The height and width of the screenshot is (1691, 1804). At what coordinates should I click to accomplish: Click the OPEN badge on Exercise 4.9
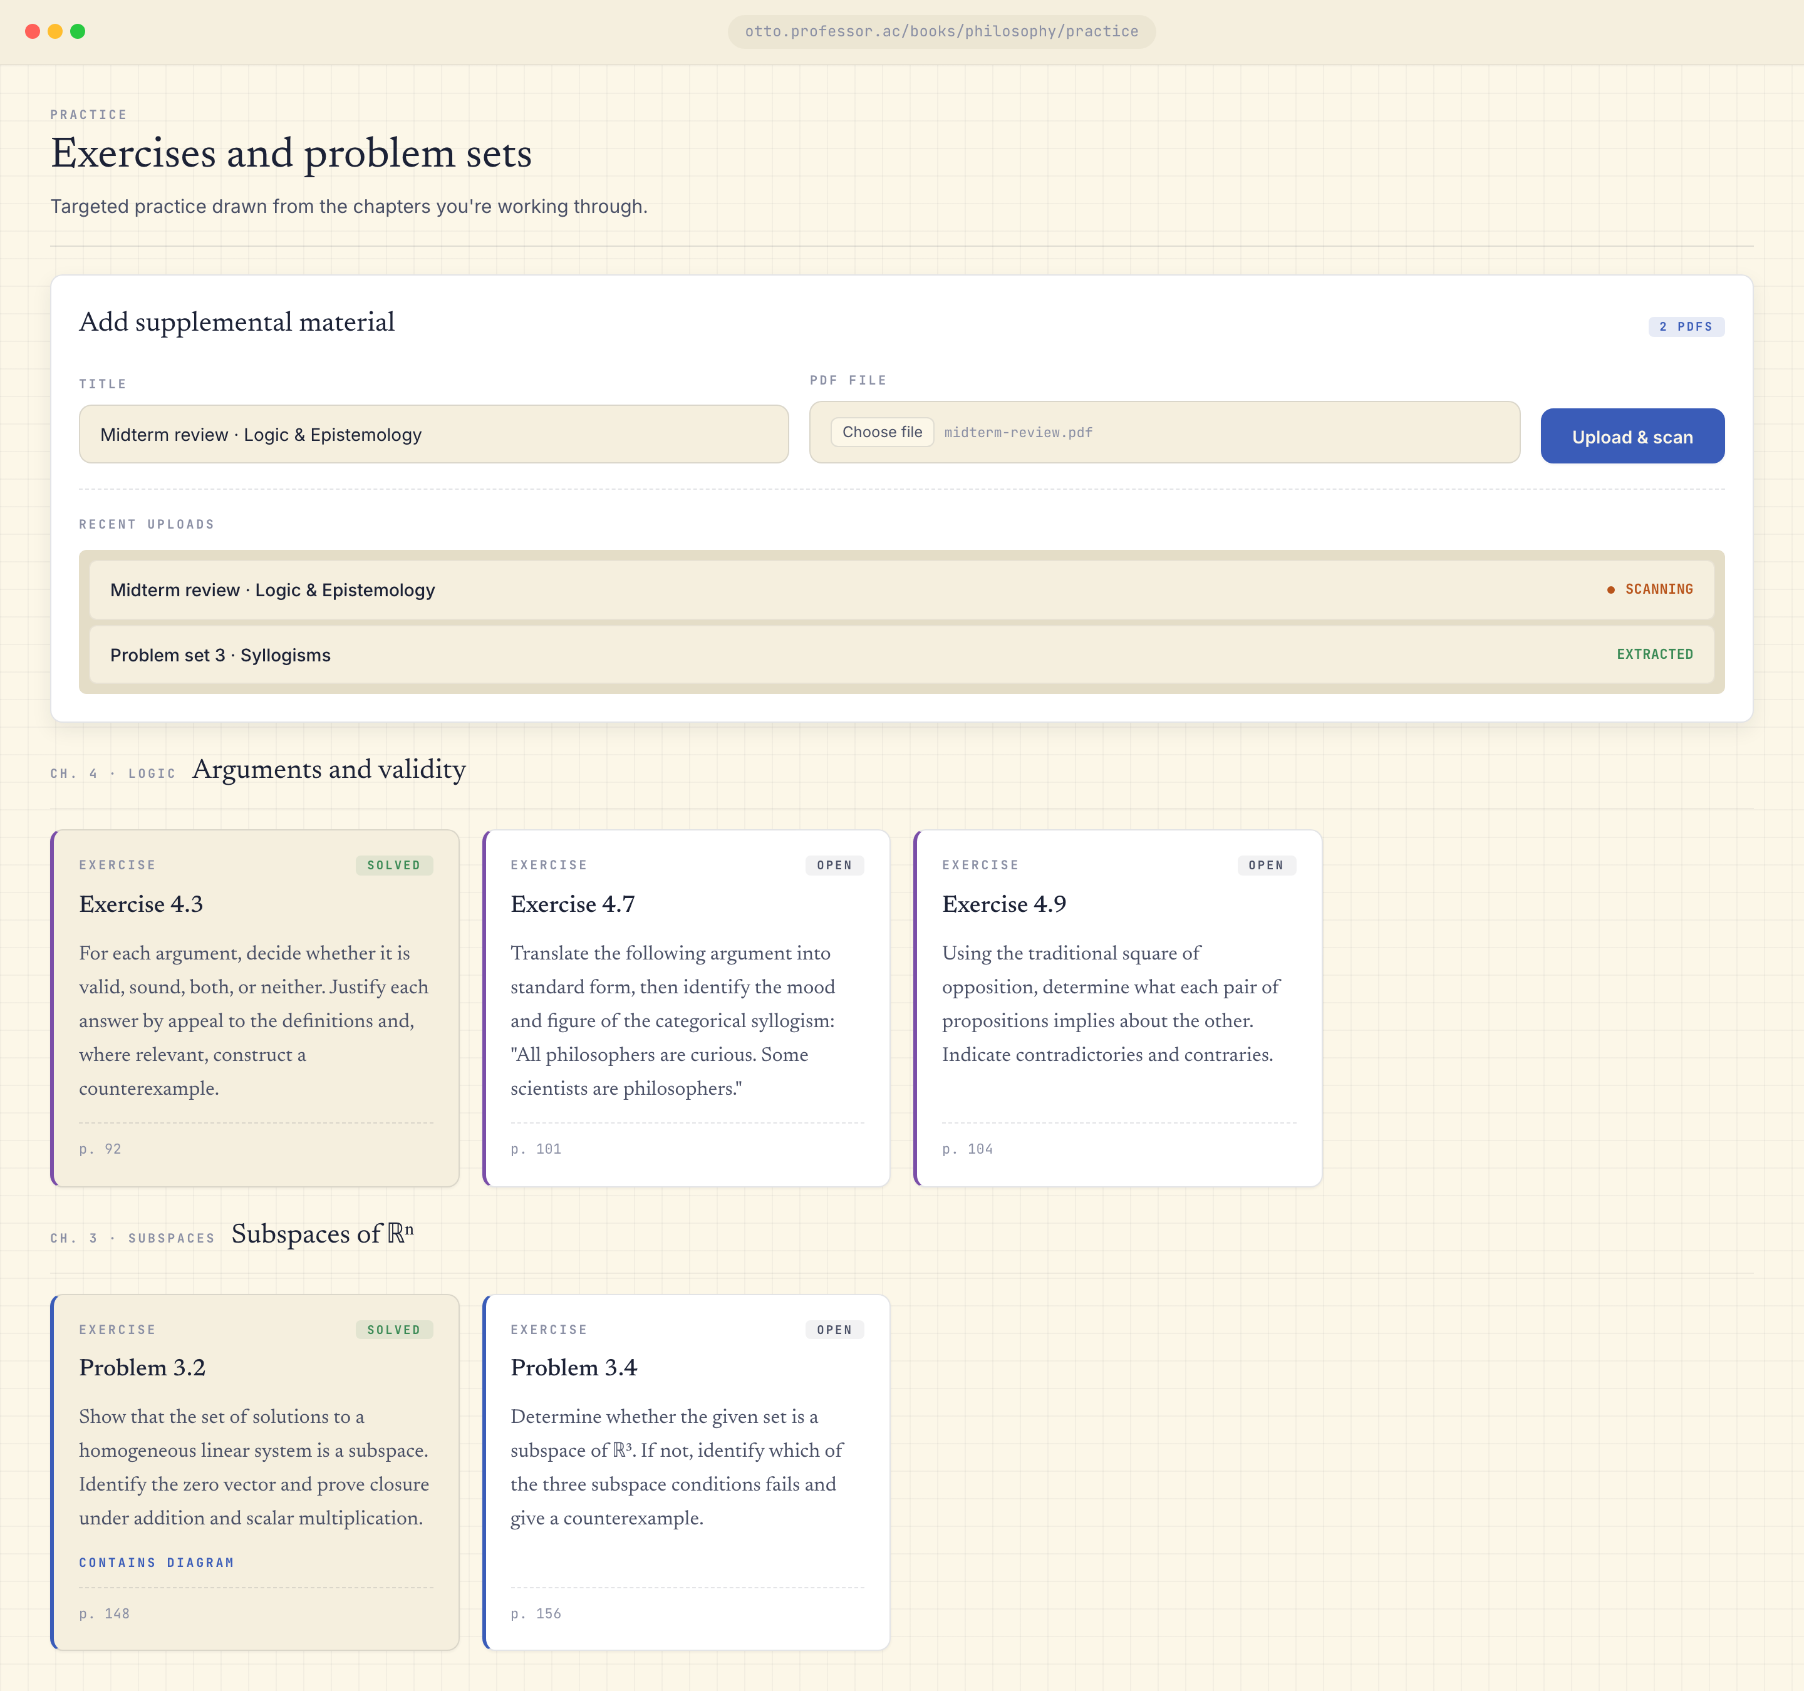click(x=1266, y=866)
